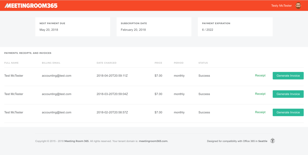Click $7.00 price in the 2018-03-20 row
Viewport: 308px width, 155px height.
tap(158, 94)
